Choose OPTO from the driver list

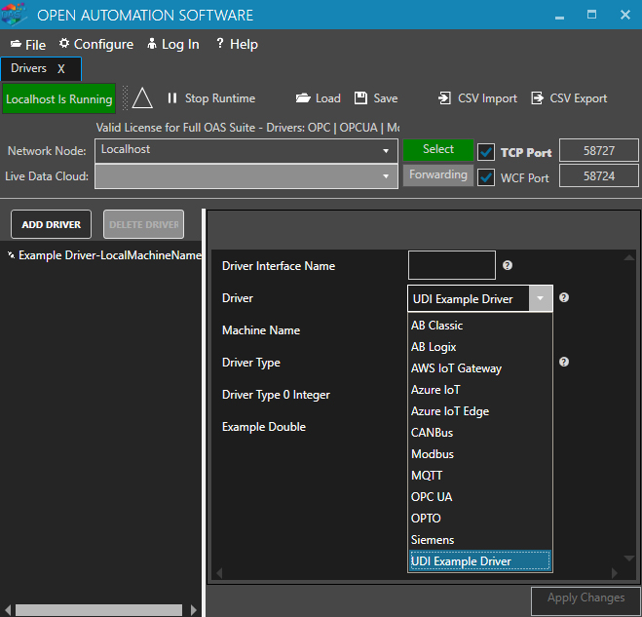coord(480,519)
